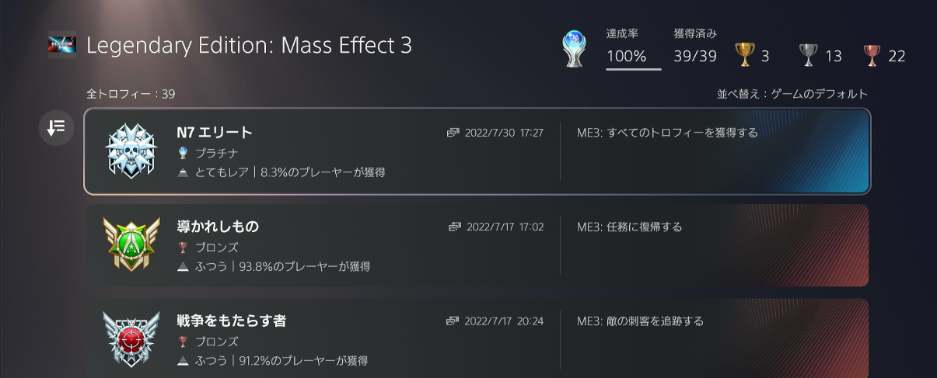Click the N7 エリート skull badge icon
This screenshot has height=378, width=937.
tap(131, 151)
